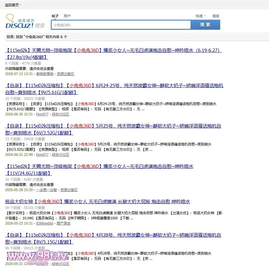Viewport: 269px width, 267px height.
Task: Visit author 一念愚一念智's profile
Action: click(x=46, y=190)
